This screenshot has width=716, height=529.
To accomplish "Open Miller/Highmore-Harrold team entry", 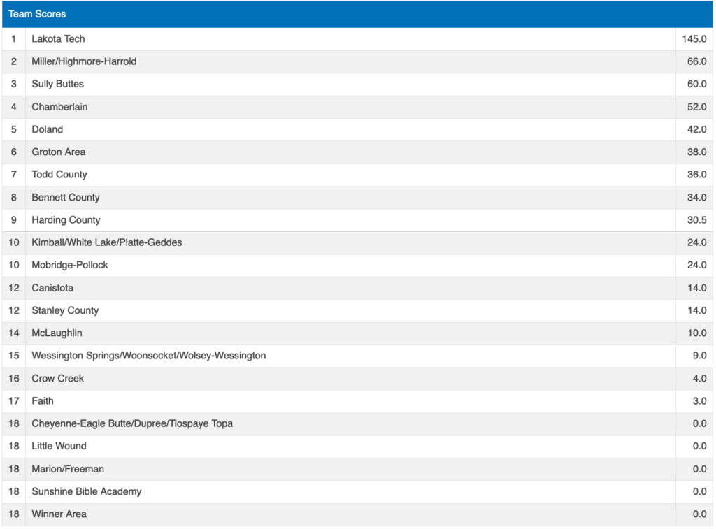I will [84, 61].
